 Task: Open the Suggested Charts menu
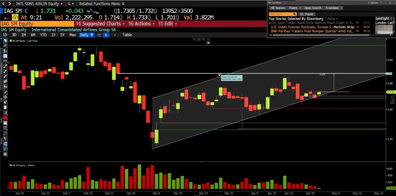(x=100, y=24)
